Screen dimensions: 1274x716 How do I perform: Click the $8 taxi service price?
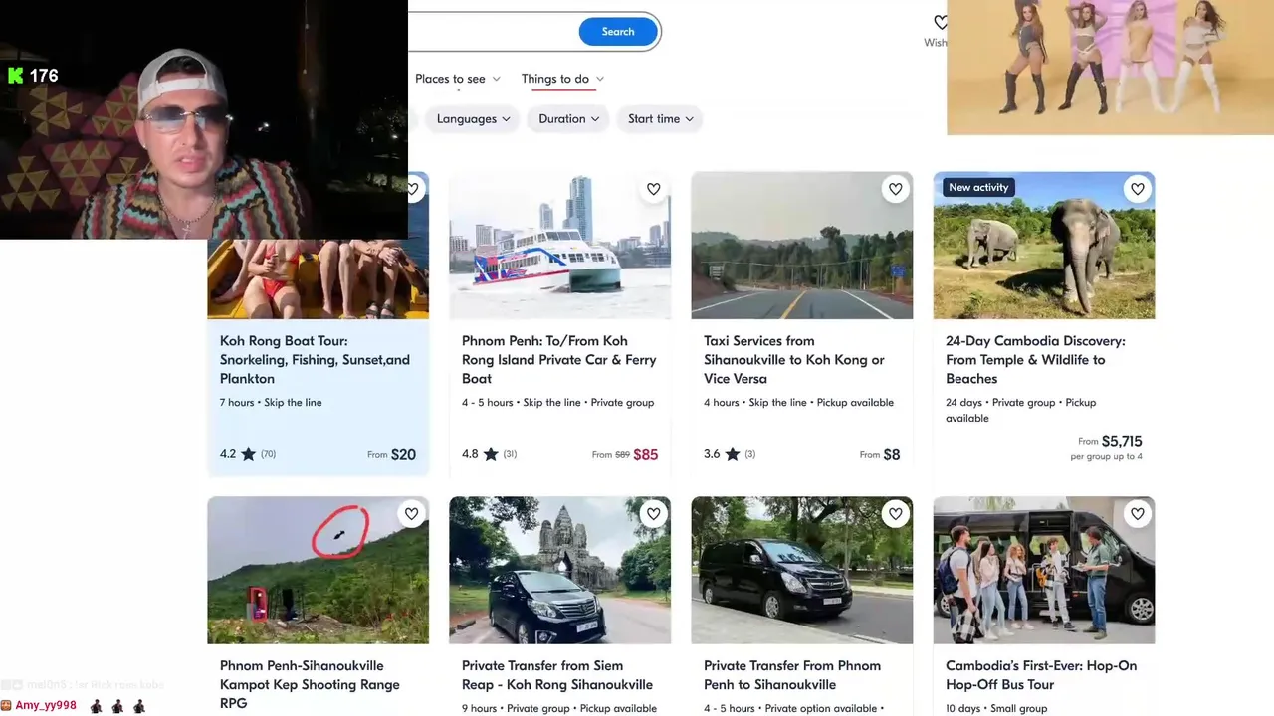click(891, 454)
